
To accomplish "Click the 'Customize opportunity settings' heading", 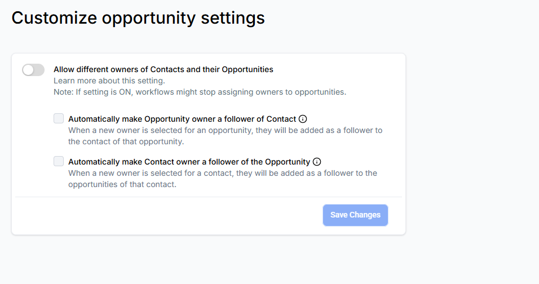I will pos(138,17).
